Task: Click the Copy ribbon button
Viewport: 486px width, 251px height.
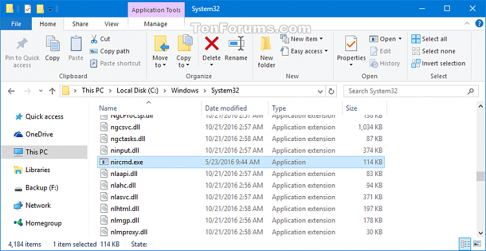Action: tap(52, 48)
